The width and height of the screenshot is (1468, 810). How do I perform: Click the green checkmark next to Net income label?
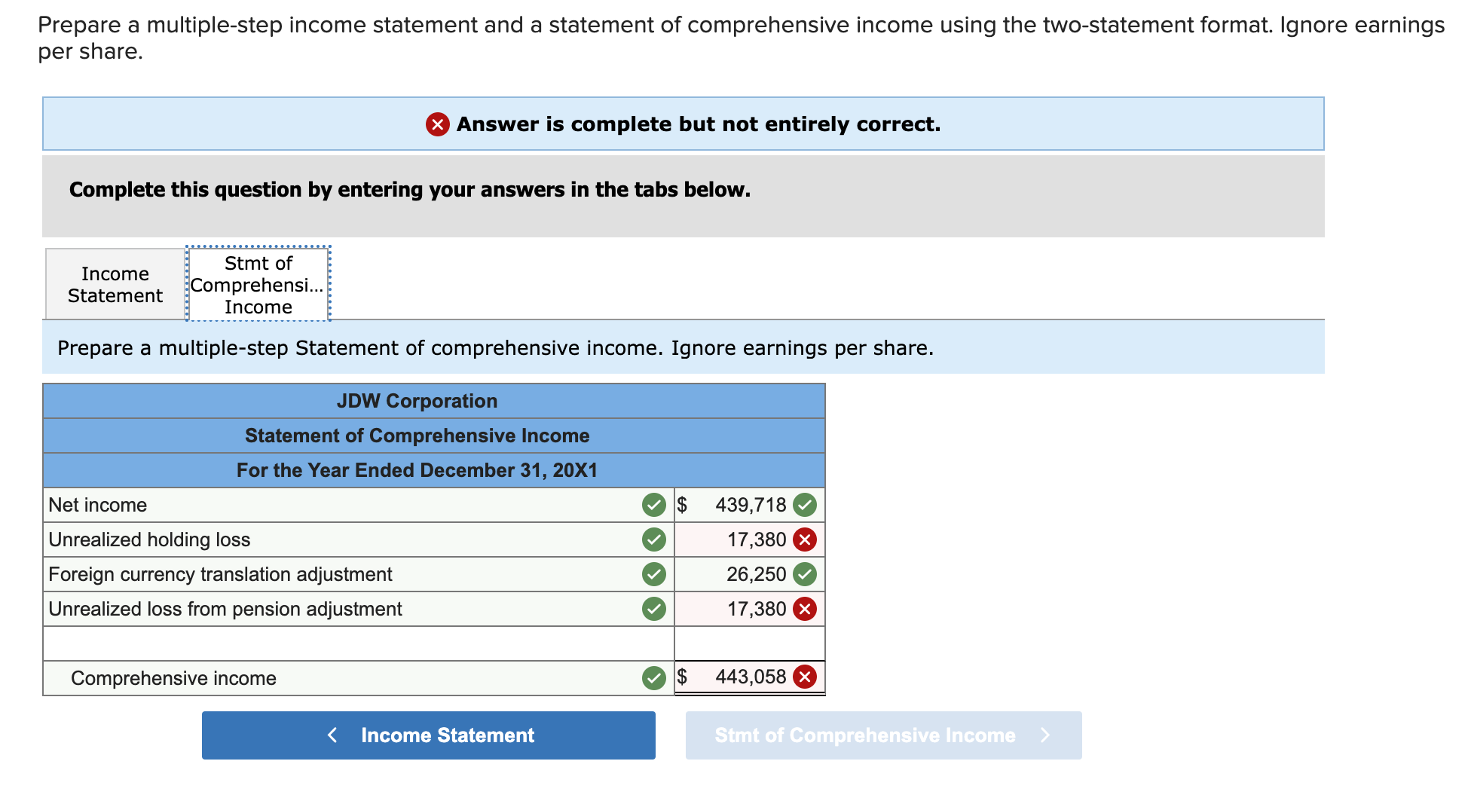(655, 505)
